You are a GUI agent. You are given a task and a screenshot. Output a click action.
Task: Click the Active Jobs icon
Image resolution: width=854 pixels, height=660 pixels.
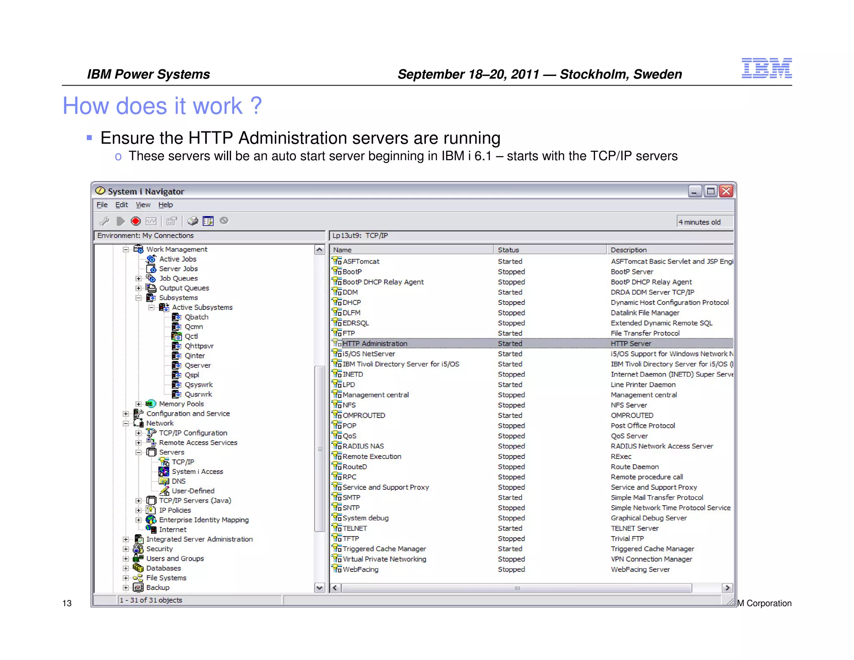[151, 259]
